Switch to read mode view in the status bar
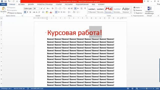 click(128, 88)
